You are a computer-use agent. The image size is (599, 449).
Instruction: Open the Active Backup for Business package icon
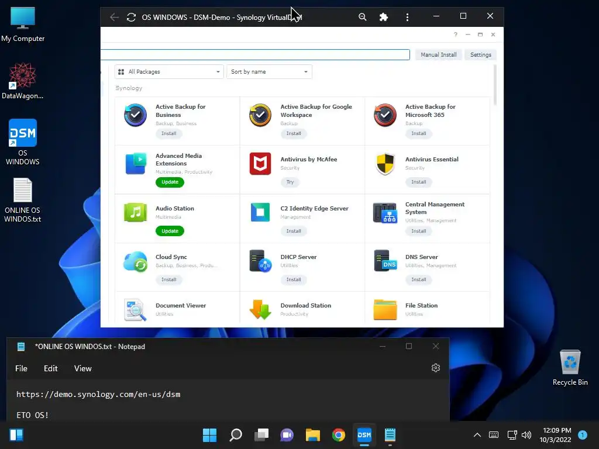135,115
